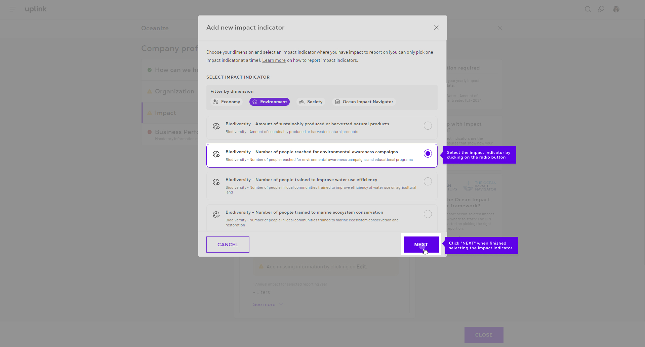Open the hamburger menu icon
Viewport: 645px width, 347px height.
12,9
